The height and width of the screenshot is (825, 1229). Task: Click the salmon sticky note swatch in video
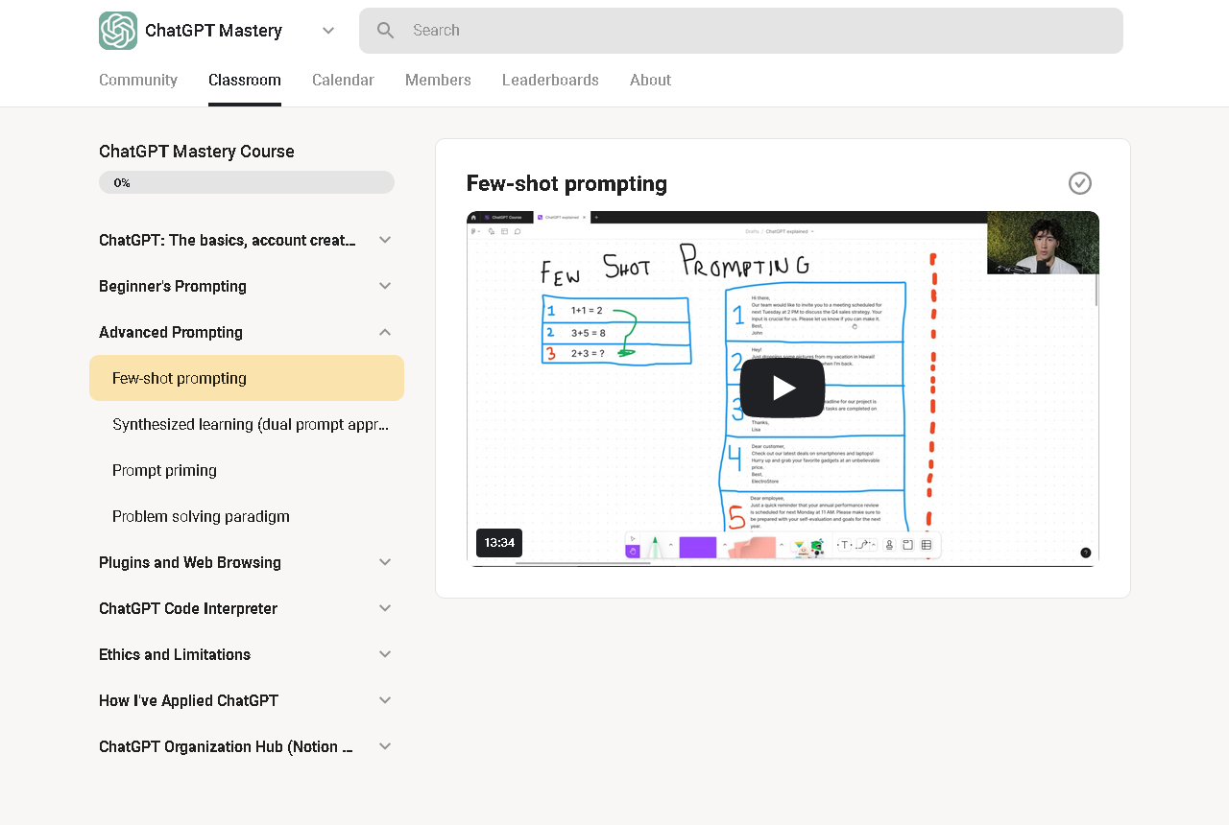752,547
